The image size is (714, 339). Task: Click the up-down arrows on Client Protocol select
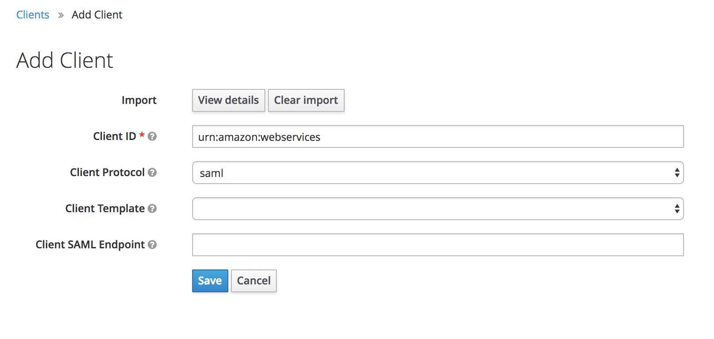tap(677, 173)
